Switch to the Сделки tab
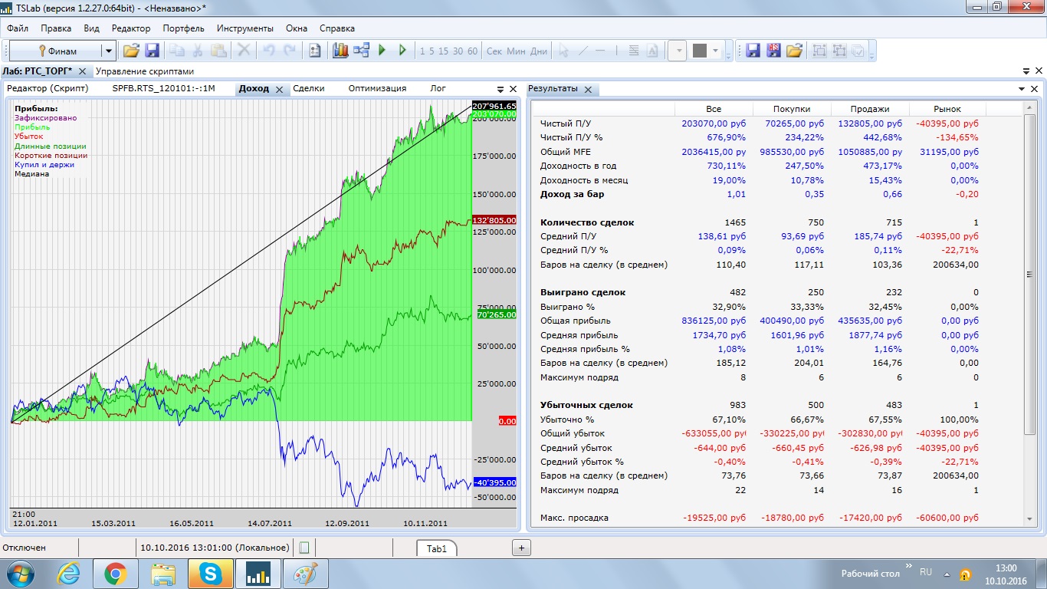 point(308,88)
